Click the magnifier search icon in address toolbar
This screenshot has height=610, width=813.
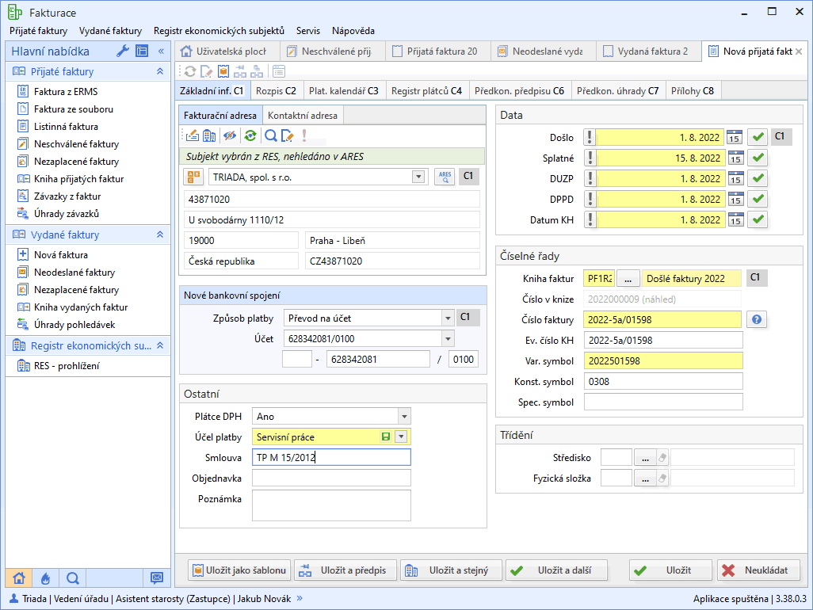tap(270, 135)
